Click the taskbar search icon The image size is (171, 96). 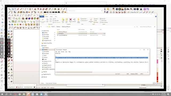(6, 94)
